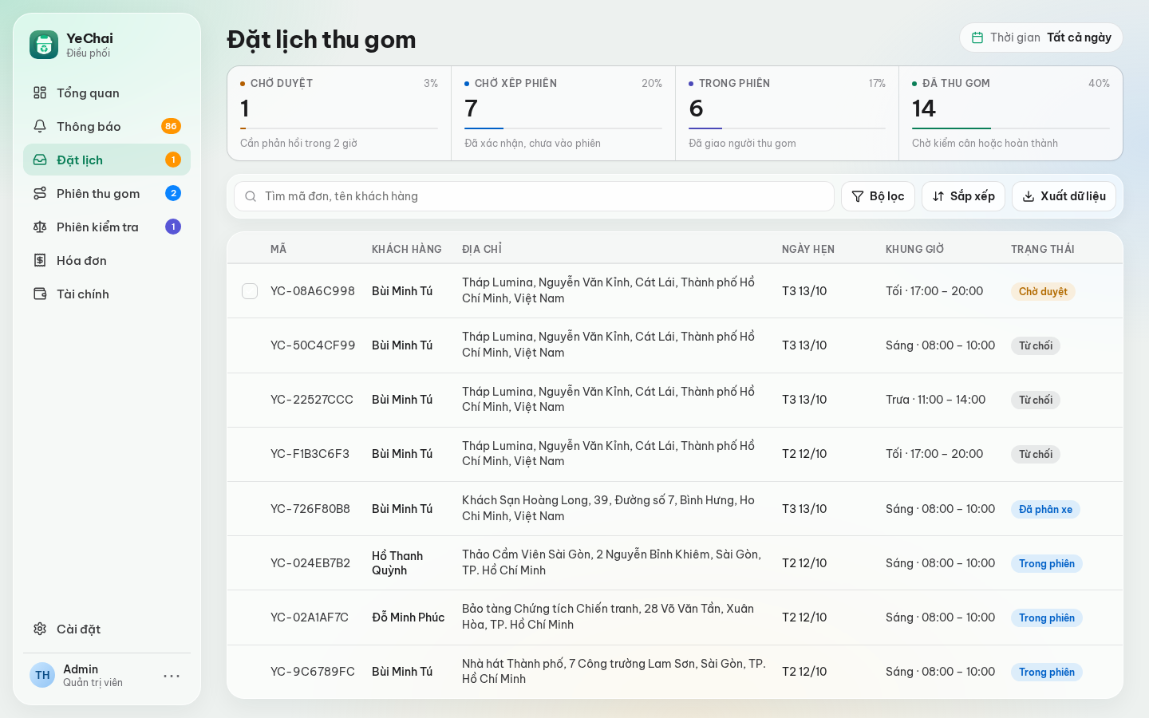Click order code YC-22527CCC
The width and height of the screenshot is (1149, 718).
coord(312,400)
